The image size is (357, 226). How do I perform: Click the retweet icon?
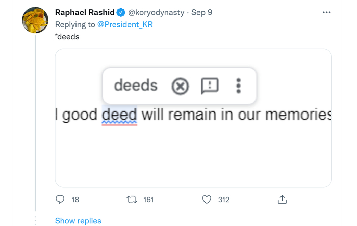[x=132, y=200]
